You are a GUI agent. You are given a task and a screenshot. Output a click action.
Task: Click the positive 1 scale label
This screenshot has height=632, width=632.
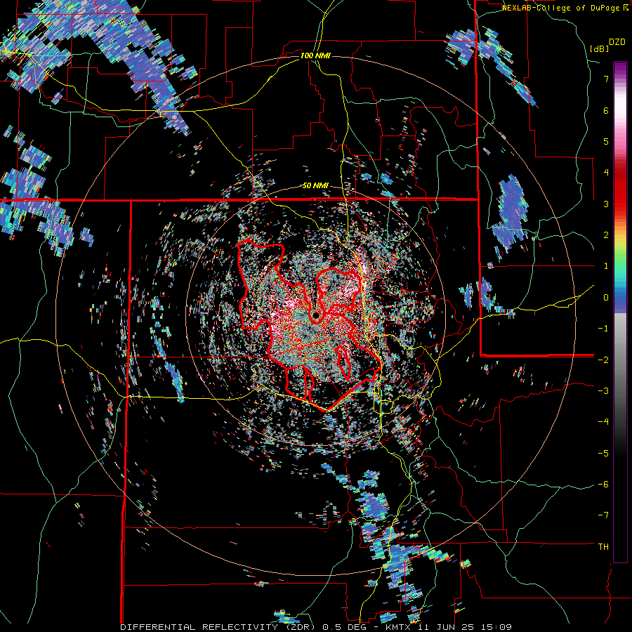[x=606, y=266]
